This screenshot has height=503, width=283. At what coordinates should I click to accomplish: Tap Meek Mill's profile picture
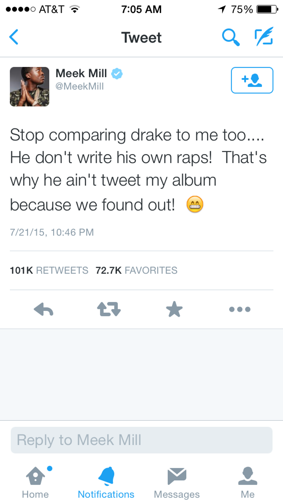tap(29, 87)
